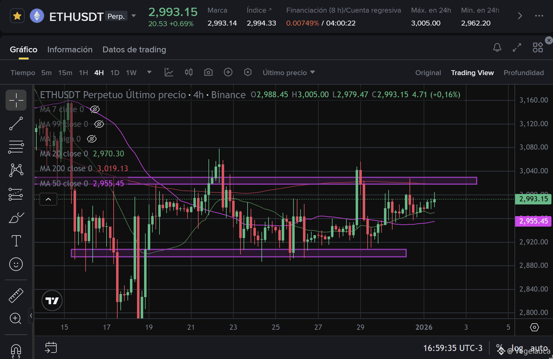
Task: Open the ETHUSDT pair selector dropdown arrow
Action: 134,16
